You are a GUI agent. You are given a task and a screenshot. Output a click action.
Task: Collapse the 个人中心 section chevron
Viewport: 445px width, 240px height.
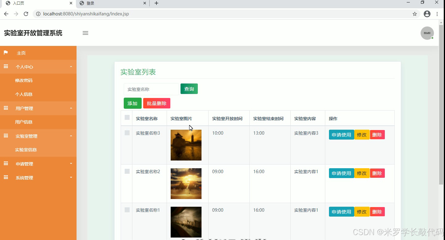71,67
